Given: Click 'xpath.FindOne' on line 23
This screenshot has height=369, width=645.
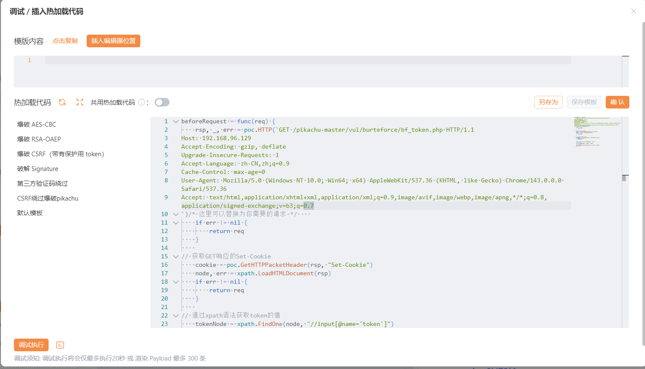Looking at the screenshot, I should pos(260,324).
